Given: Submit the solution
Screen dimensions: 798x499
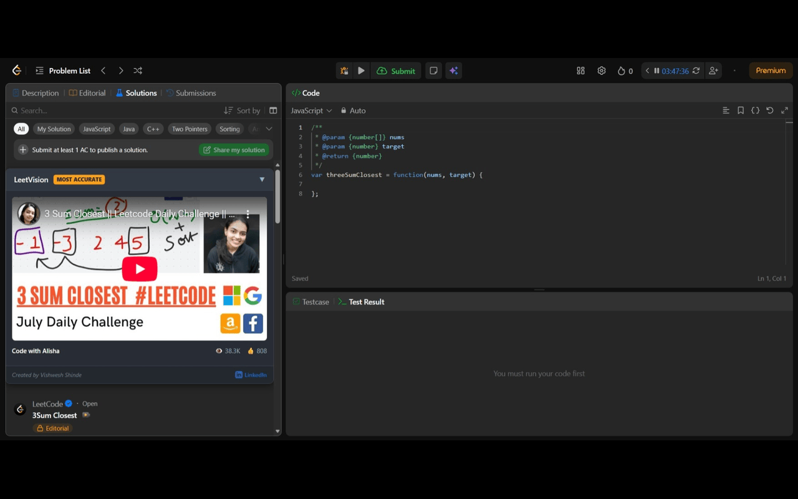Looking at the screenshot, I should [x=396, y=70].
